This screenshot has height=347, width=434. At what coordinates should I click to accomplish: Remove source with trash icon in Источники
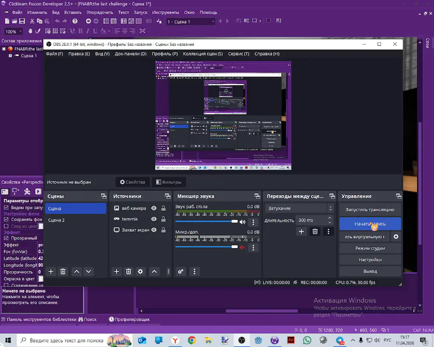click(x=128, y=271)
